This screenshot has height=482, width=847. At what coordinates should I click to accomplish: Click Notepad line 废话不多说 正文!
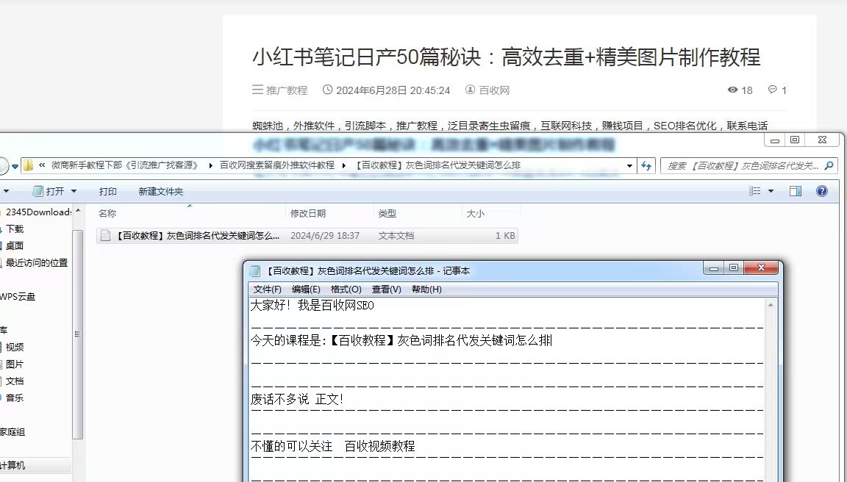(296, 400)
